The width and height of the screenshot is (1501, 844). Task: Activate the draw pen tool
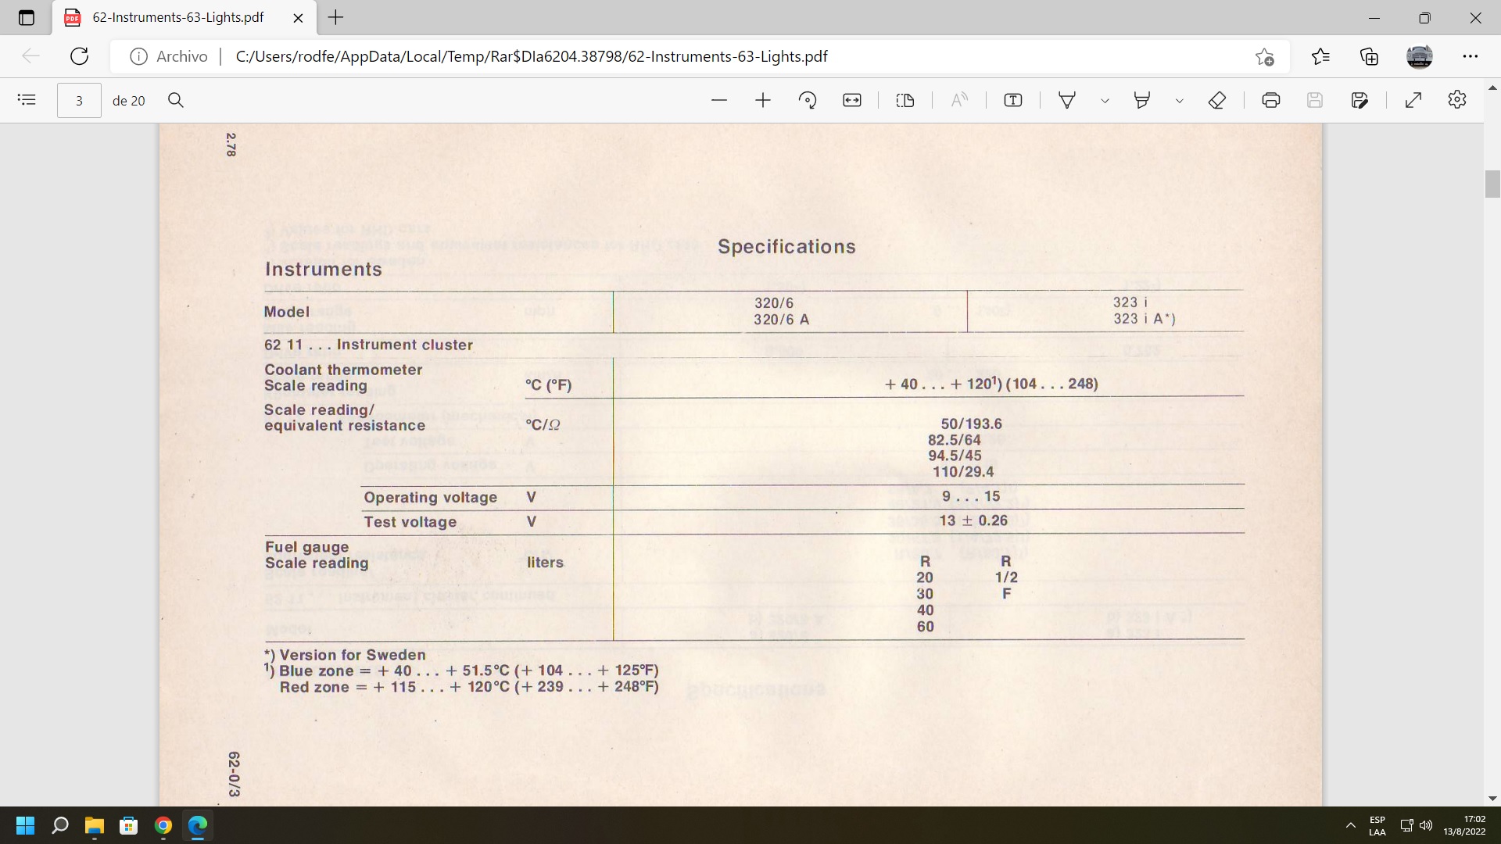[1067, 100]
